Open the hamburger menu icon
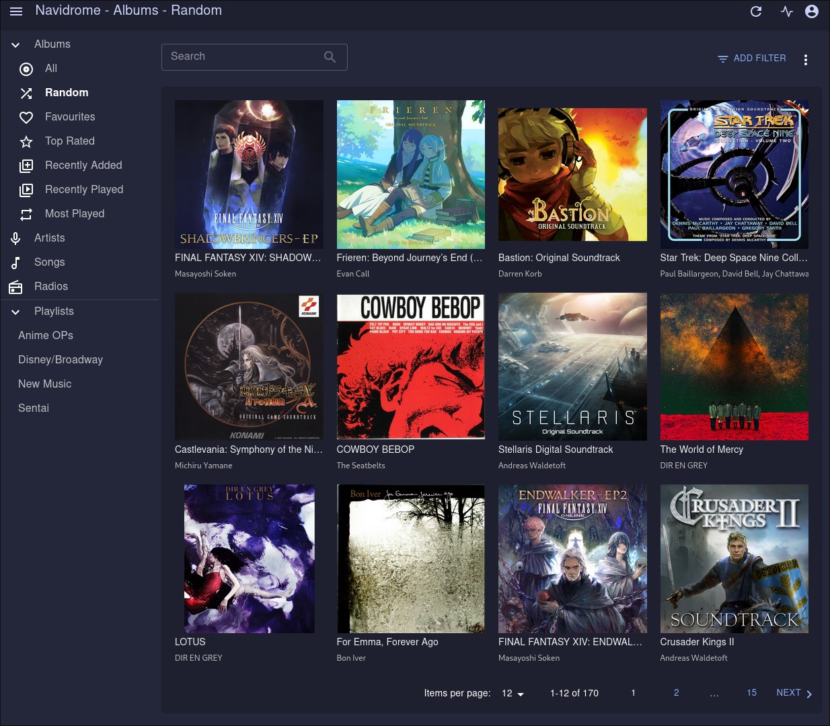 pyautogui.click(x=16, y=11)
